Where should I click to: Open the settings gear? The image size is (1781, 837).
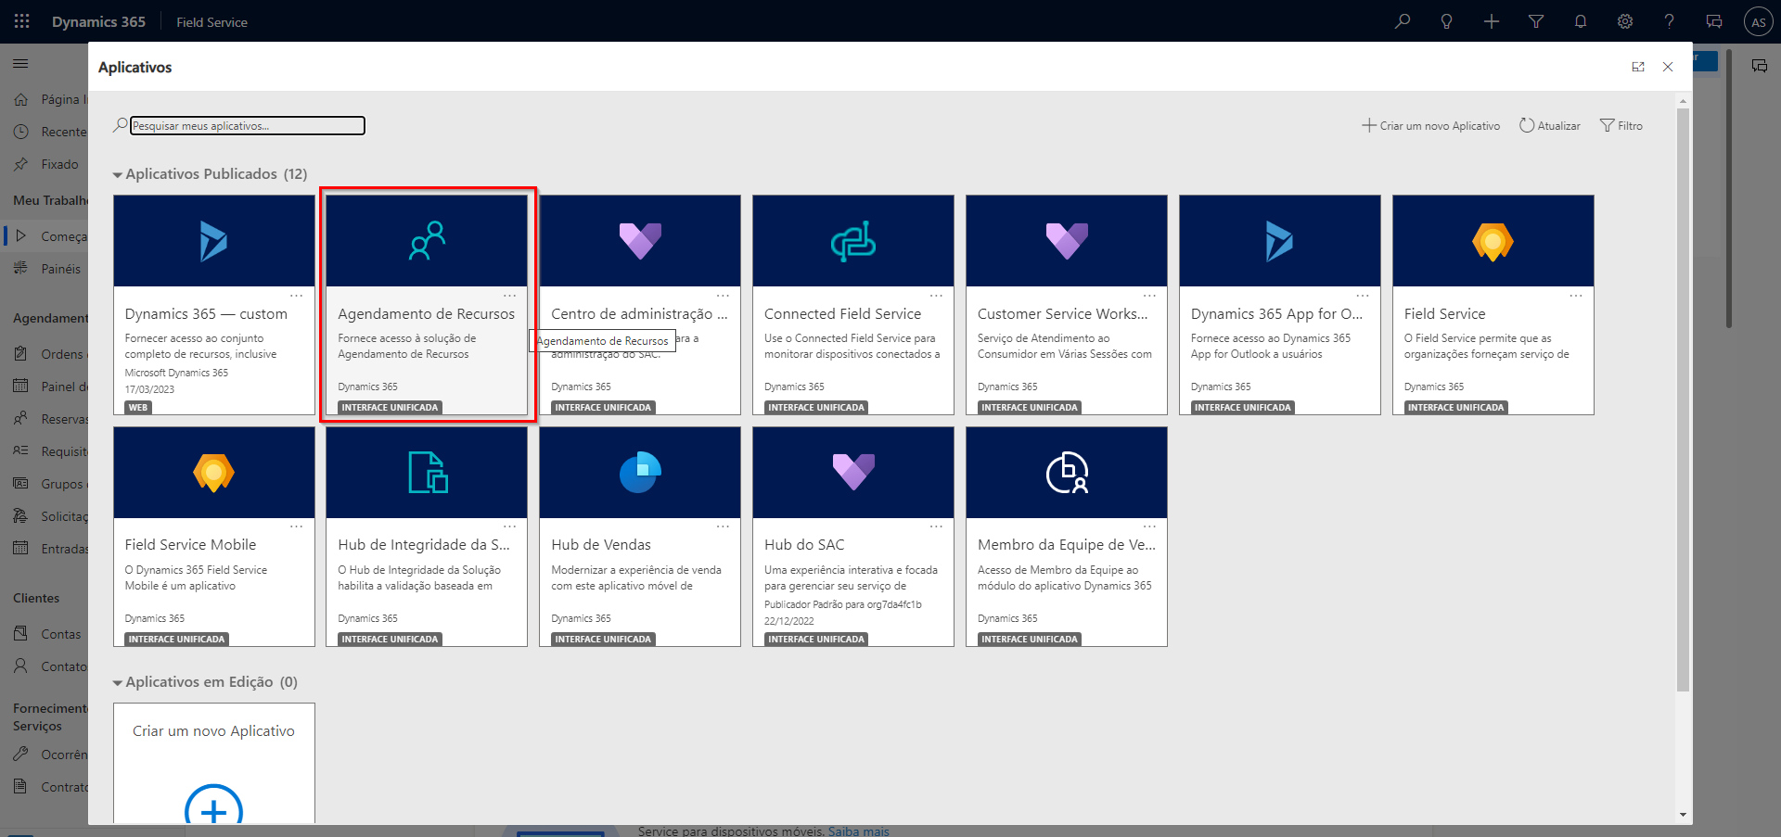[1625, 21]
